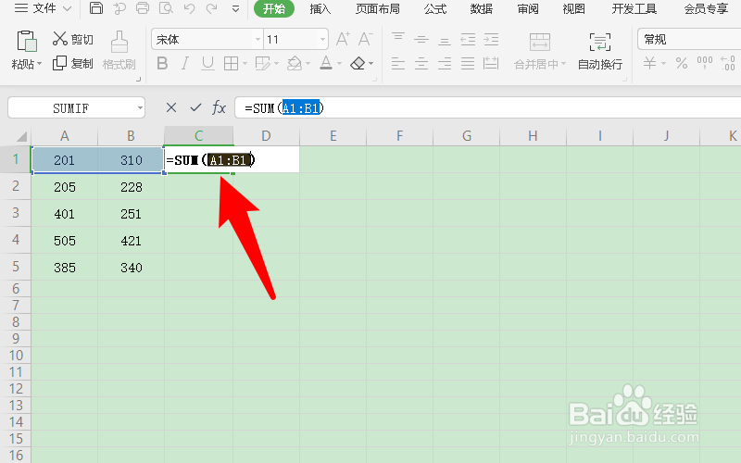The height and width of the screenshot is (463, 741).
Task: Open the quick access toolbar customize arrow
Action: click(x=235, y=9)
